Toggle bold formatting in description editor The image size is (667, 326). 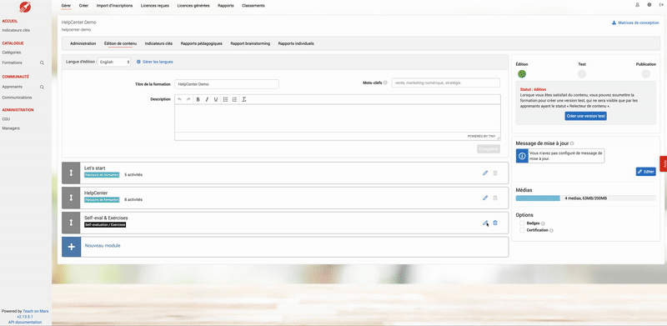point(198,99)
